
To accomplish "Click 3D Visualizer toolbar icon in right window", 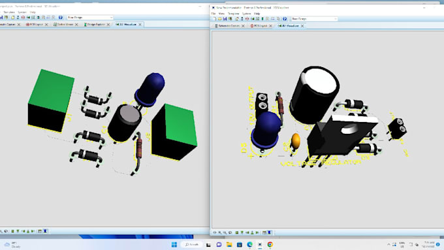I will click(x=253, y=19).
